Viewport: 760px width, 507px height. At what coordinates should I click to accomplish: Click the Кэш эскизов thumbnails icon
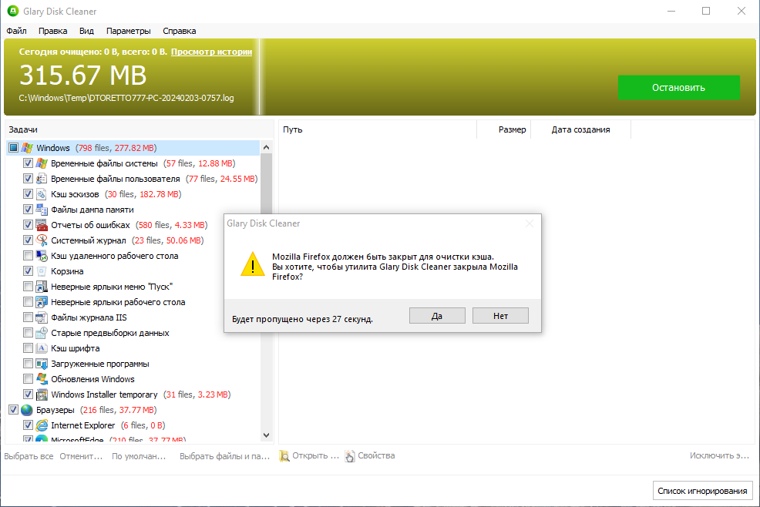coord(41,194)
